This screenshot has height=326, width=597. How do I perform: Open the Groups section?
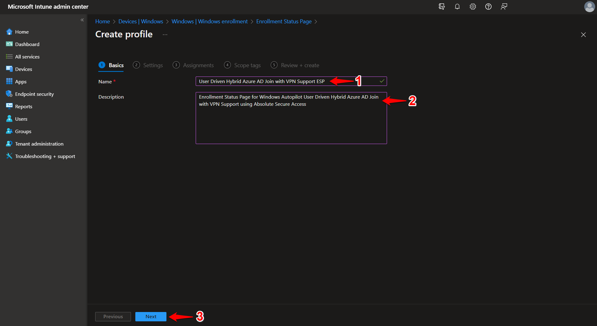pos(22,131)
